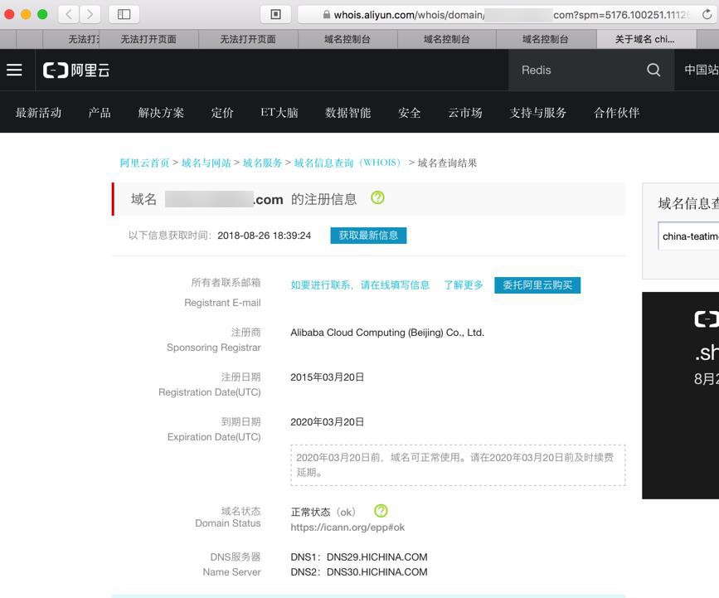Click the 阿里云 logo
The width and height of the screenshot is (719, 598).
point(76,70)
